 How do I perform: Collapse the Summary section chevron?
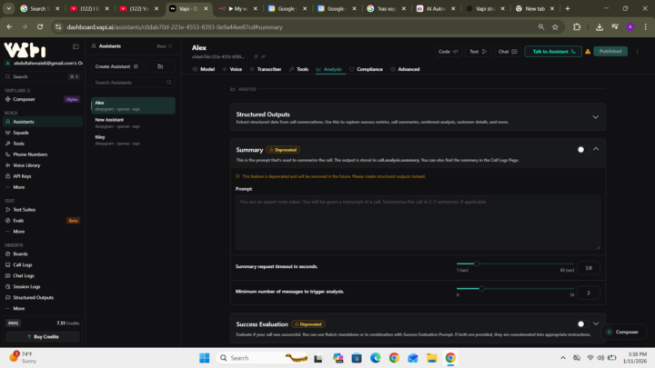pyautogui.click(x=596, y=149)
